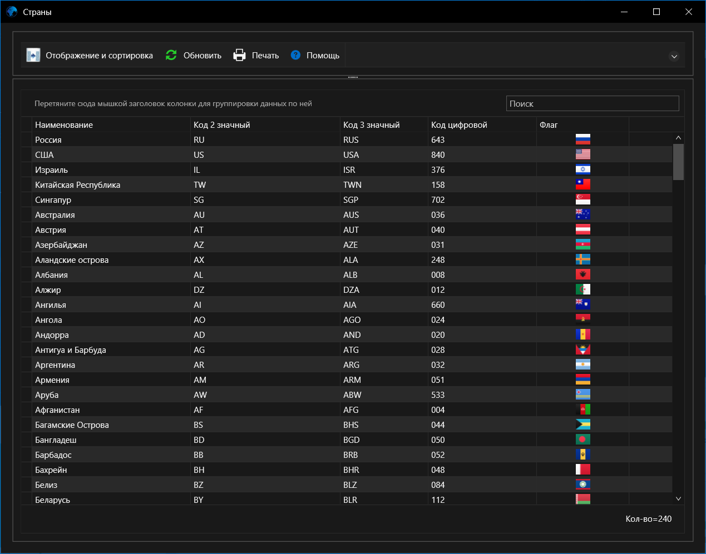Click the Аргентина flag icon

(583, 365)
